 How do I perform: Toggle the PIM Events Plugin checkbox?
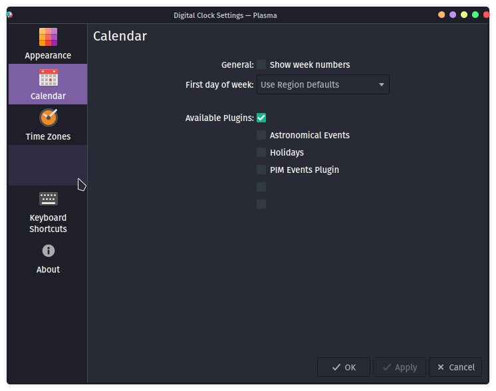(x=261, y=170)
